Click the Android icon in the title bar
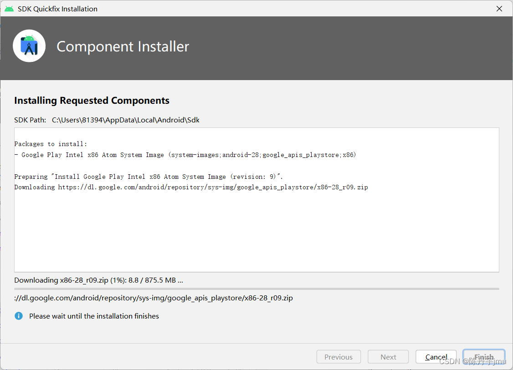This screenshot has width=513, height=370. tap(9, 9)
